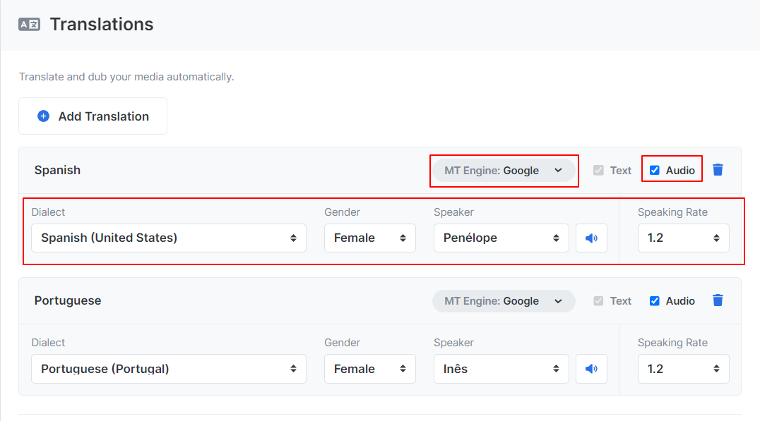Open the Spanish (United States) dialect dropdown
Viewport: 760px width, 421px height.
169,238
